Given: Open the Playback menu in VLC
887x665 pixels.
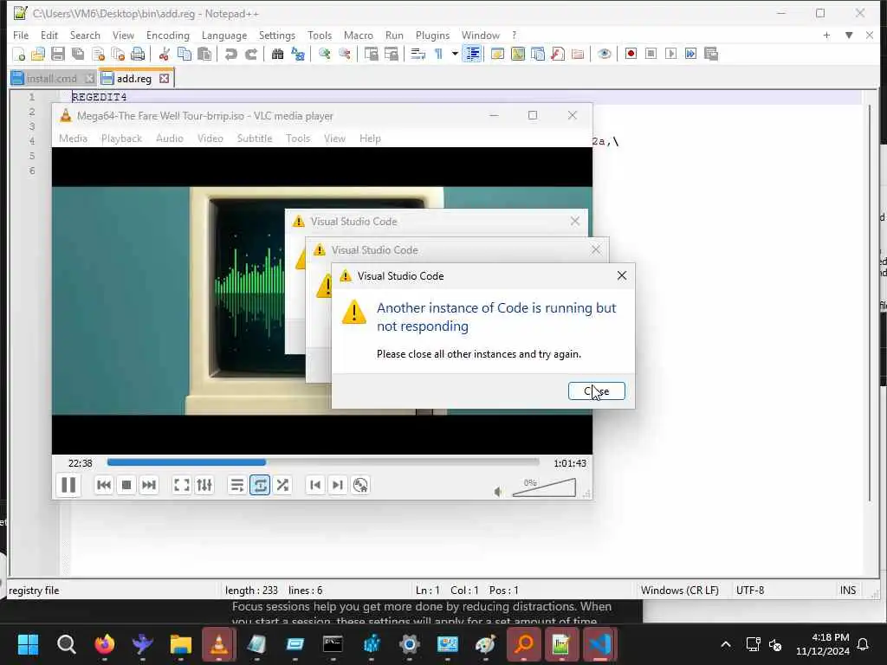Looking at the screenshot, I should coord(121,139).
